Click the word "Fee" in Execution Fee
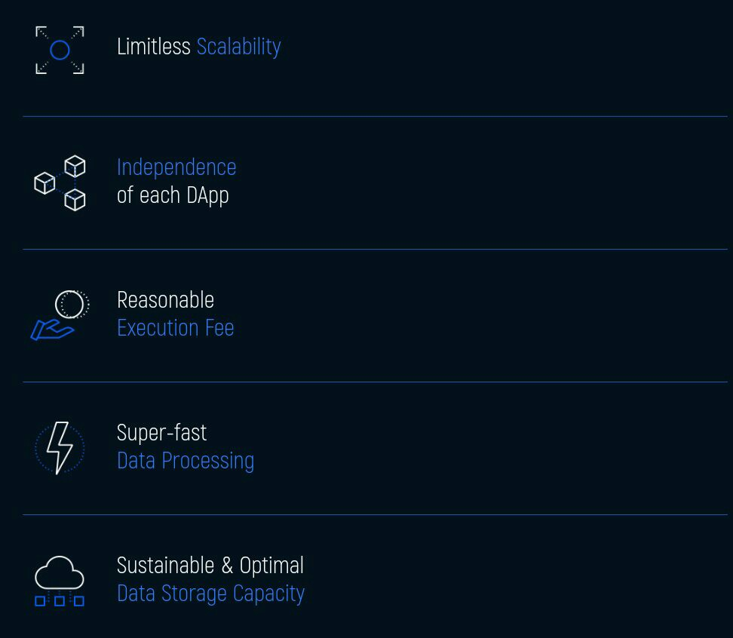733x638 pixels. (x=220, y=328)
